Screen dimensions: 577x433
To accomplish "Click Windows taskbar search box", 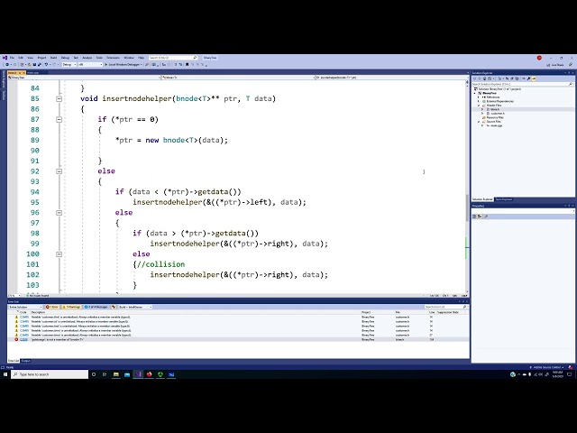I will point(50,374).
